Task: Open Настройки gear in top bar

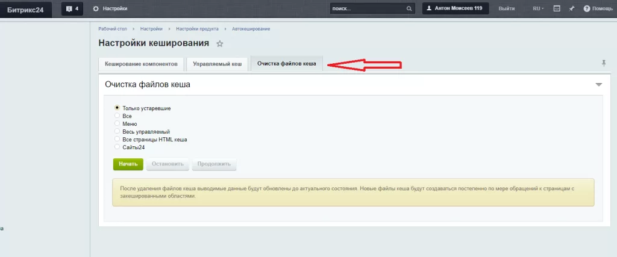Action: [x=110, y=9]
